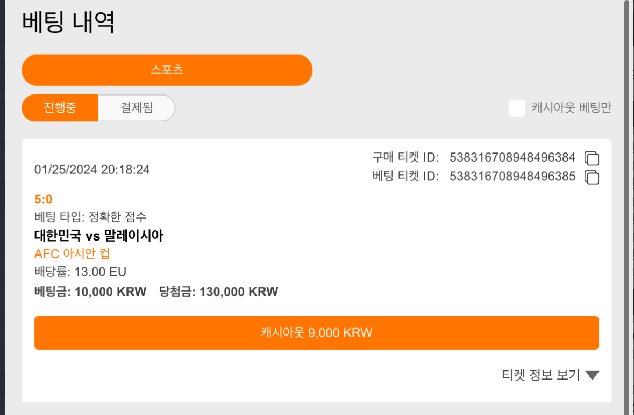Open the AFC 아시안 컵 league link
634x415 pixels.
pos(72,253)
